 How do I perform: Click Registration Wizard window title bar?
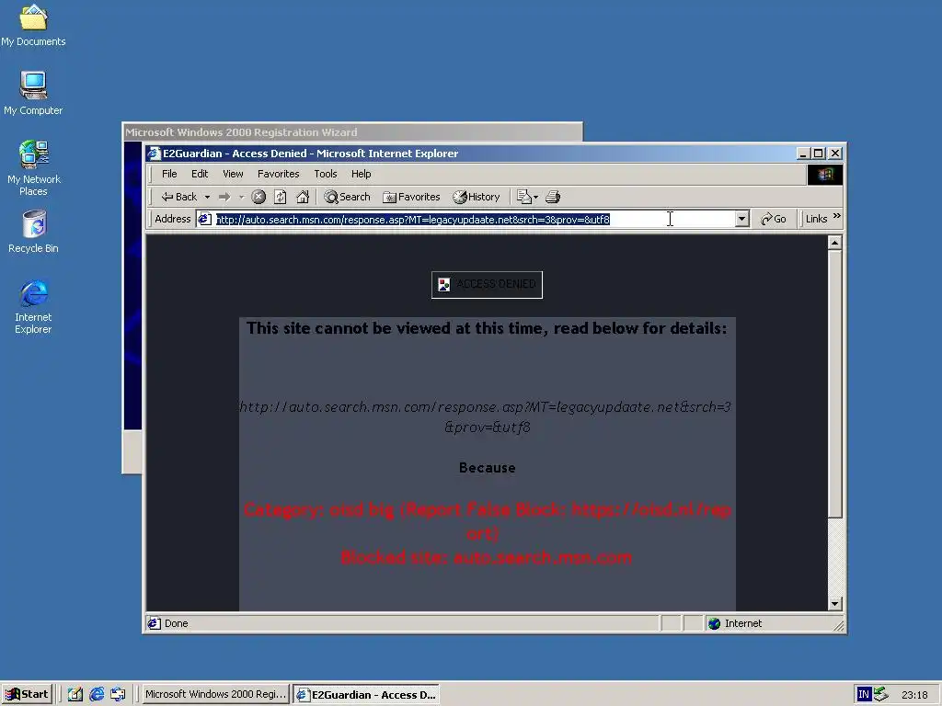click(352, 132)
